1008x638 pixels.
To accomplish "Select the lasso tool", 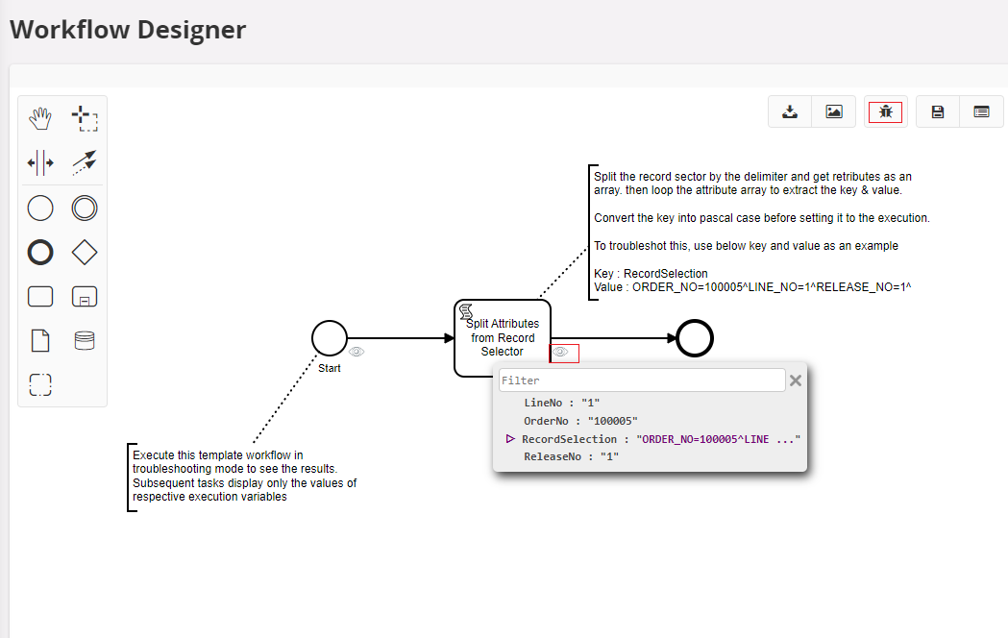I will (x=85, y=119).
